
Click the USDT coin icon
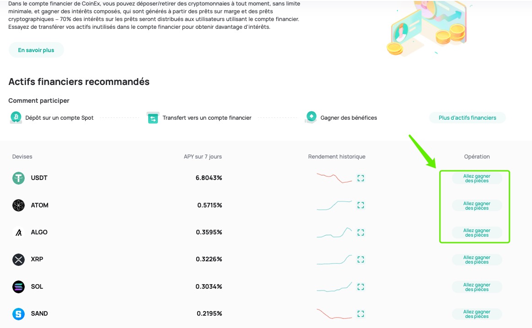pos(18,178)
